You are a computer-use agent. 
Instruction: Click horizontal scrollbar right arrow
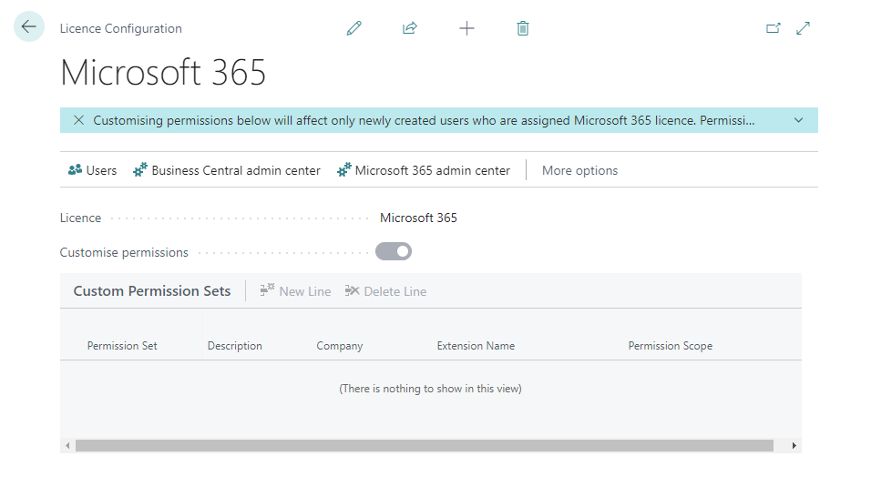pos(794,445)
